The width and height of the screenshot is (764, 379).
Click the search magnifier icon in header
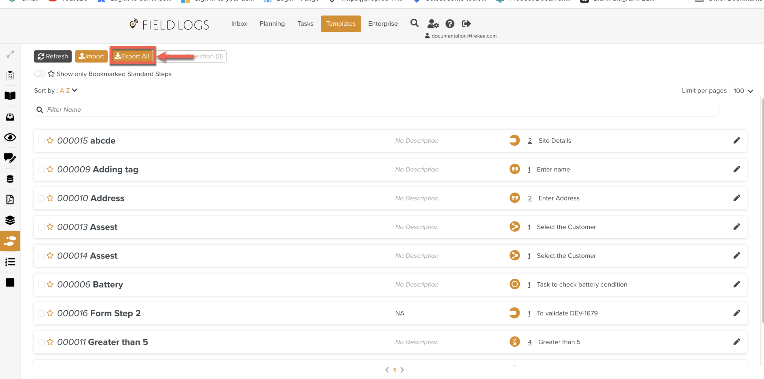414,23
